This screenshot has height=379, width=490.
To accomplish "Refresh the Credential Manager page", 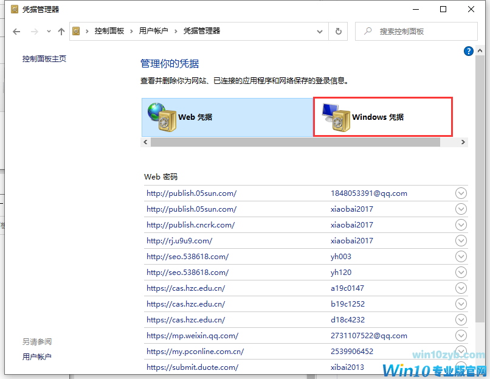I will pos(339,31).
